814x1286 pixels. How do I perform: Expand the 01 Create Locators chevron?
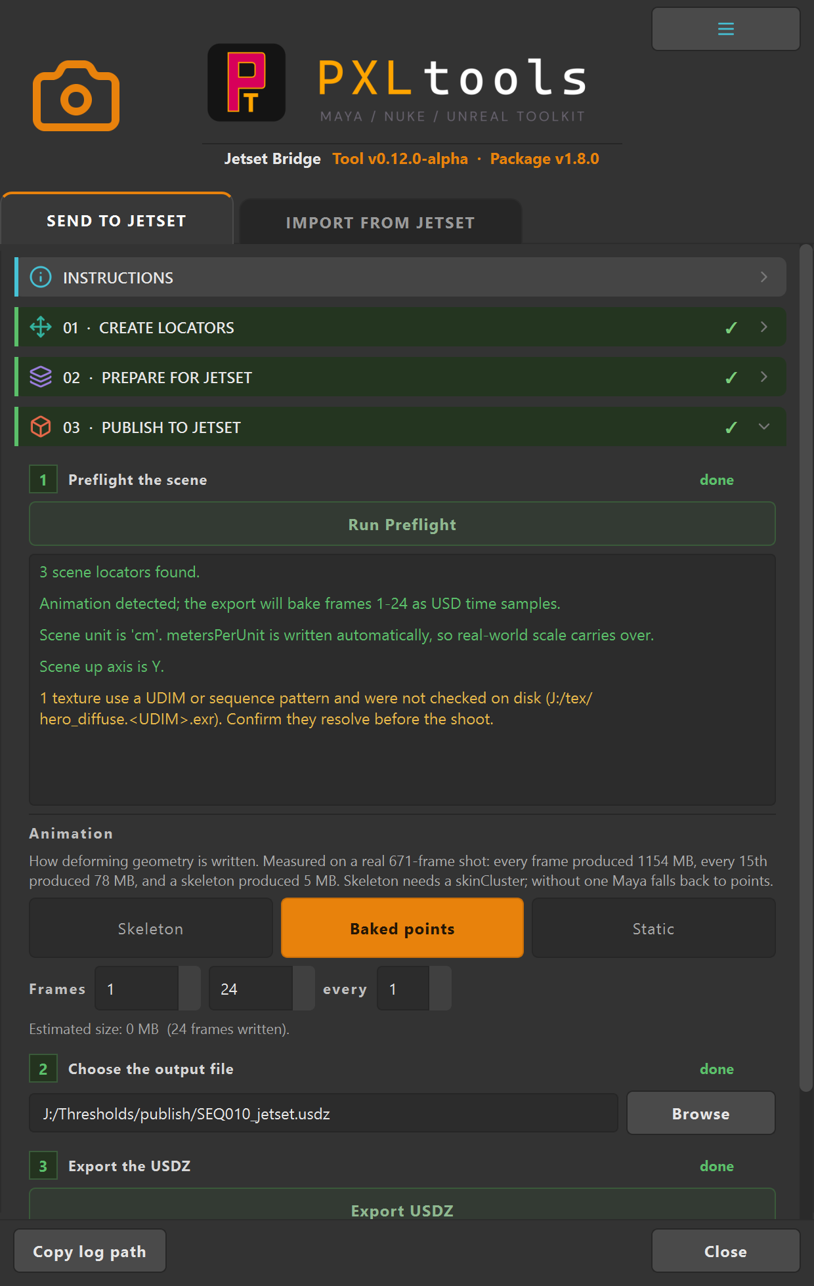(x=763, y=327)
